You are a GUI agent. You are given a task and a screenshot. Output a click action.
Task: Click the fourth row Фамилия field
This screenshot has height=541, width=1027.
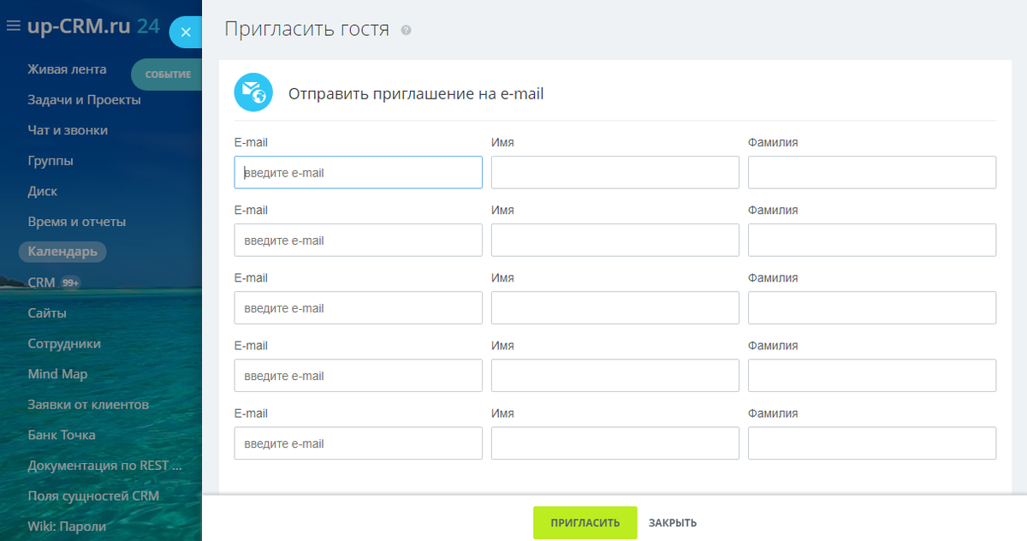872,375
